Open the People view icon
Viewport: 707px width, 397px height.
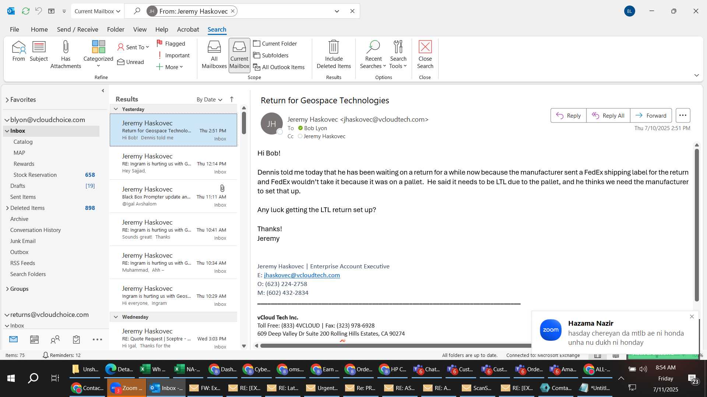(x=55, y=340)
